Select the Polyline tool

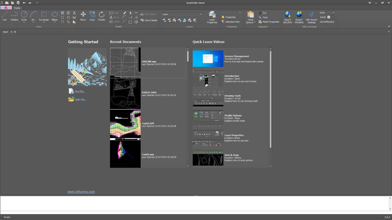[14, 16]
